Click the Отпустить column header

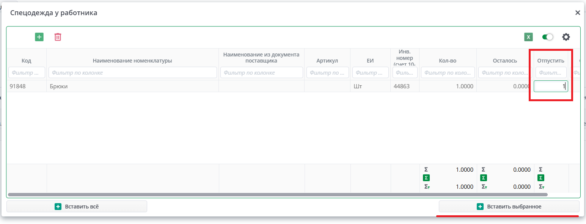coord(551,61)
